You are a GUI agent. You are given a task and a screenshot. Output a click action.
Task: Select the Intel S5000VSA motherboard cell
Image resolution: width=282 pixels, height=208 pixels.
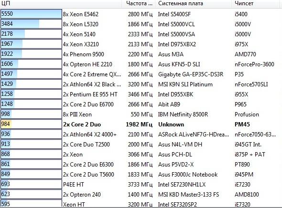coord(176,34)
